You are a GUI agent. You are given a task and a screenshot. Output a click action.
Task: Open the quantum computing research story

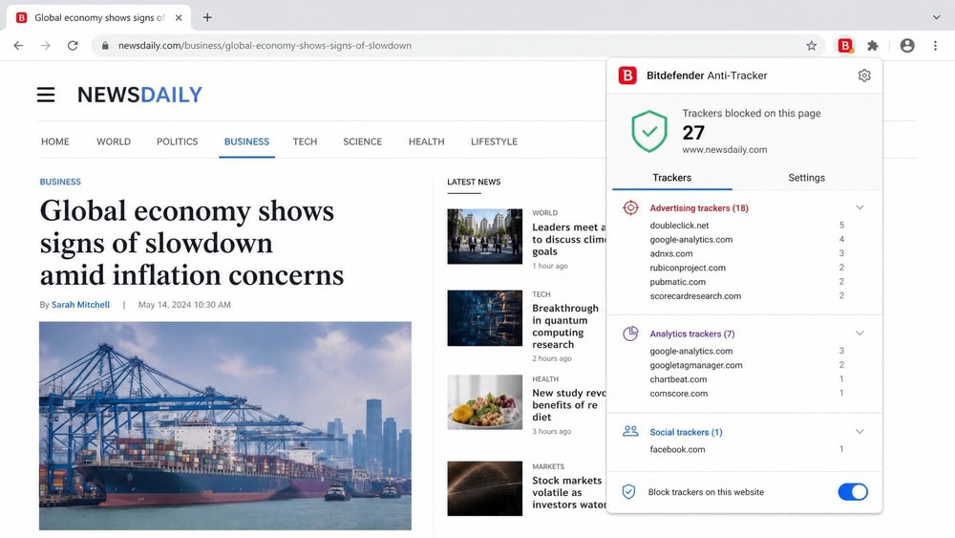coord(565,326)
